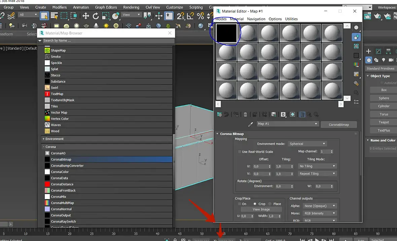Open the Utilities menu in Material Editor
Screen dimensions: 397x241
tap(291, 19)
